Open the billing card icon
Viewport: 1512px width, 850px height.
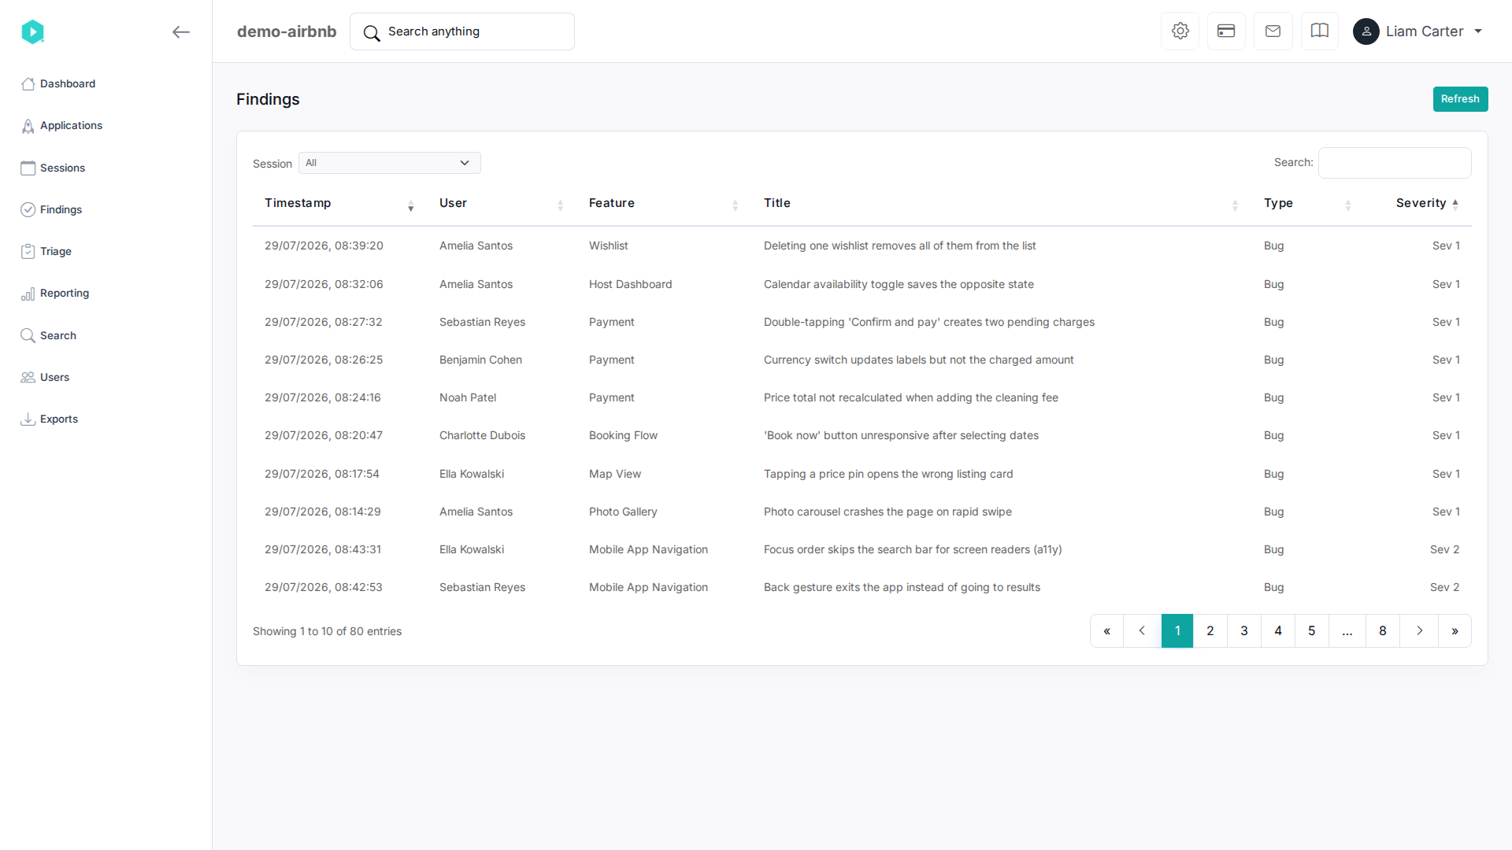1226,31
